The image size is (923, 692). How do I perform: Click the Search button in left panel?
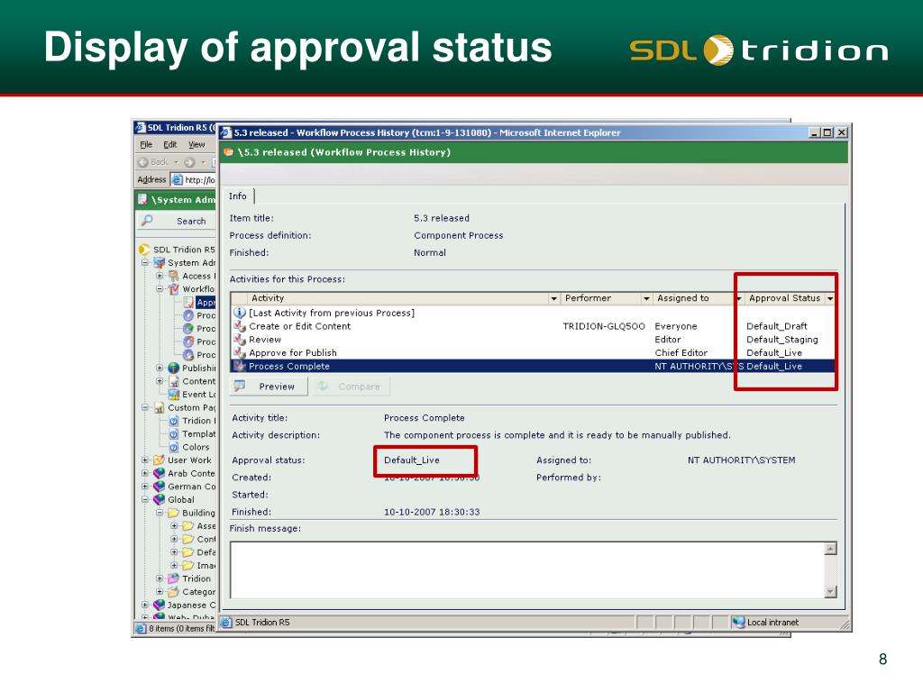(x=178, y=221)
